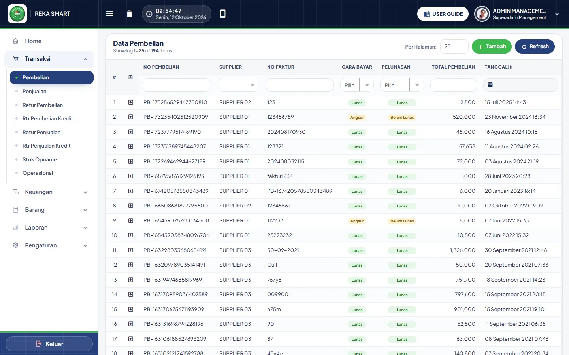Viewport: 569px width, 355px height.
Task: Click the expand-all plus icon in table header
Action: click(x=130, y=77)
